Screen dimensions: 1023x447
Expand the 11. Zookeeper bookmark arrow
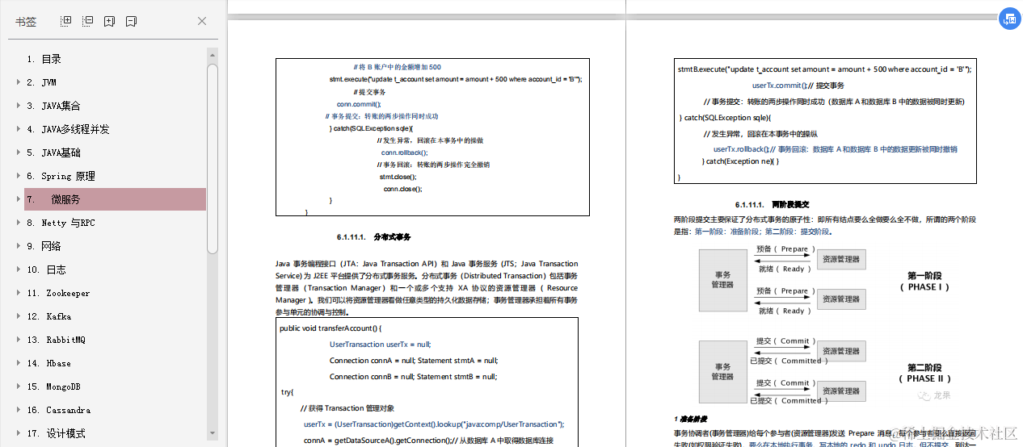pos(19,293)
